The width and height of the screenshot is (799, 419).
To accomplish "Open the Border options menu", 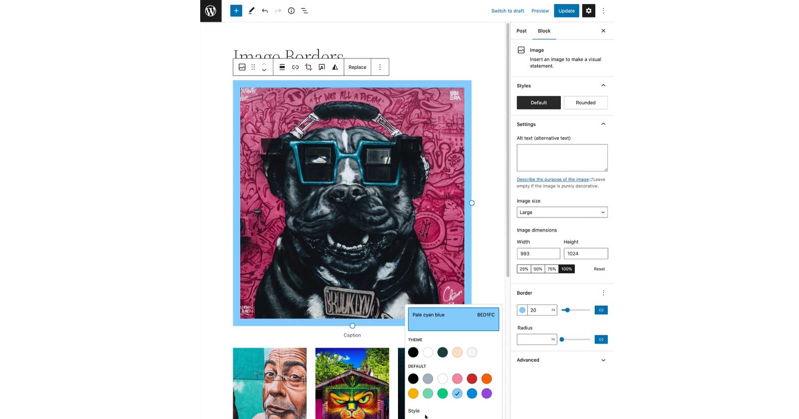I will coord(603,293).
